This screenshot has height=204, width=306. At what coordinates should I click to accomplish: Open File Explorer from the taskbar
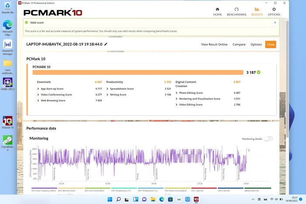point(153,199)
